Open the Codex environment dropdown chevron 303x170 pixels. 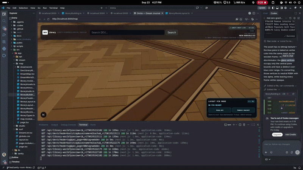click(270, 159)
